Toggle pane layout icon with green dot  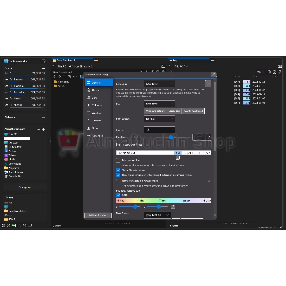[x=14, y=225]
